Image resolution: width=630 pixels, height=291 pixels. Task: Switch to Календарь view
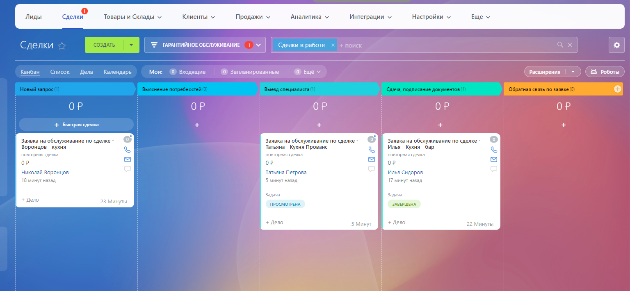[117, 72]
